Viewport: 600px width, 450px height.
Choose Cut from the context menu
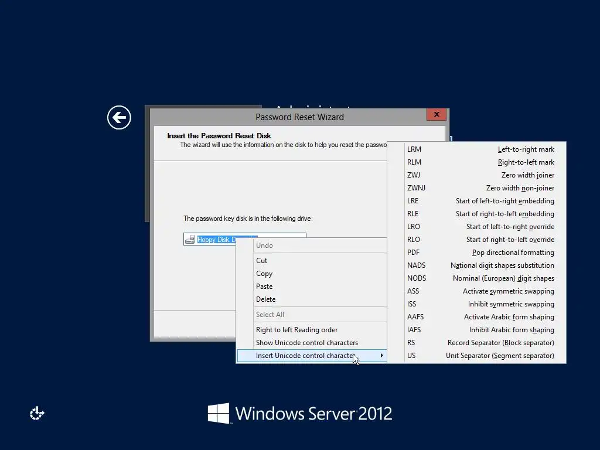pos(312,261)
